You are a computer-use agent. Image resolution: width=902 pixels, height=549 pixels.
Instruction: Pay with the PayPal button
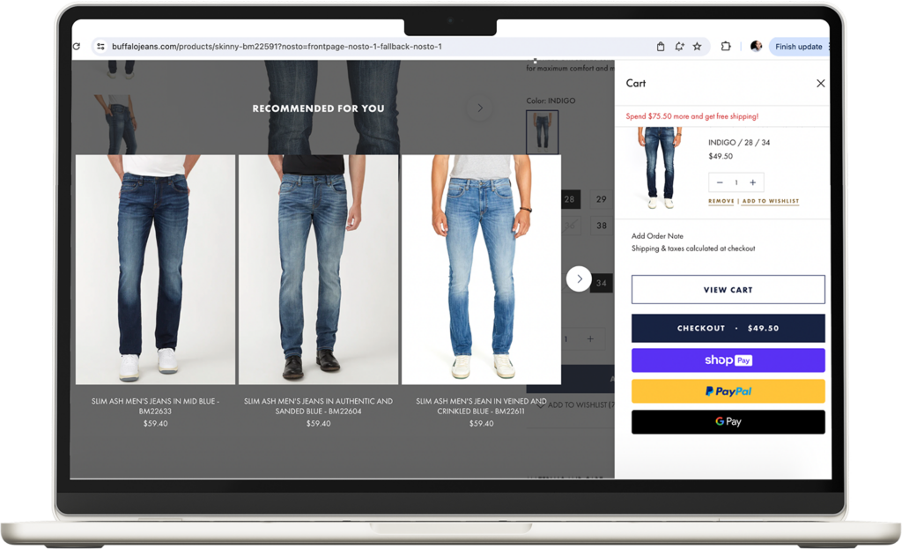(728, 391)
